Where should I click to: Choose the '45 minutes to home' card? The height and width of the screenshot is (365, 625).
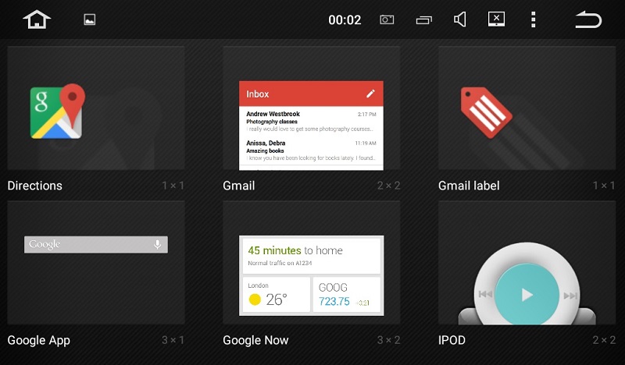[311, 256]
